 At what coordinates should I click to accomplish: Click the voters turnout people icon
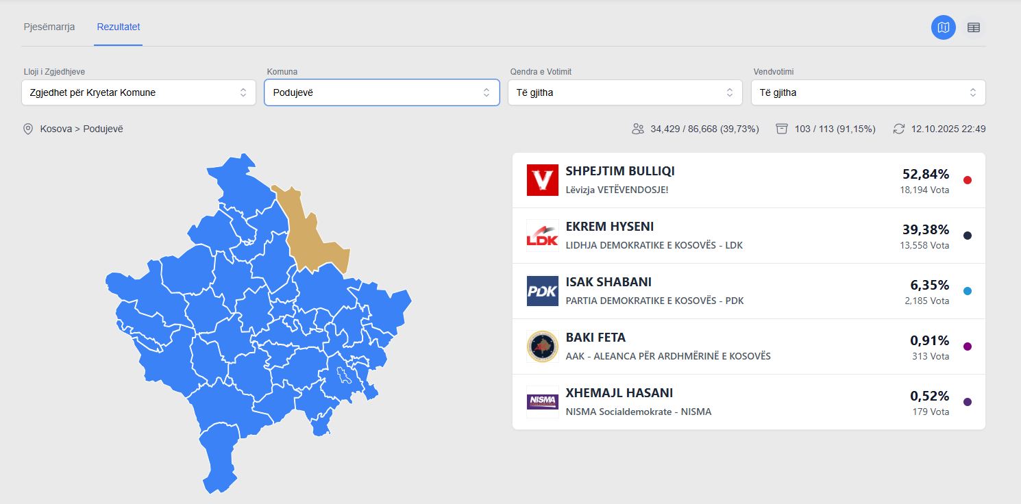pyautogui.click(x=638, y=129)
